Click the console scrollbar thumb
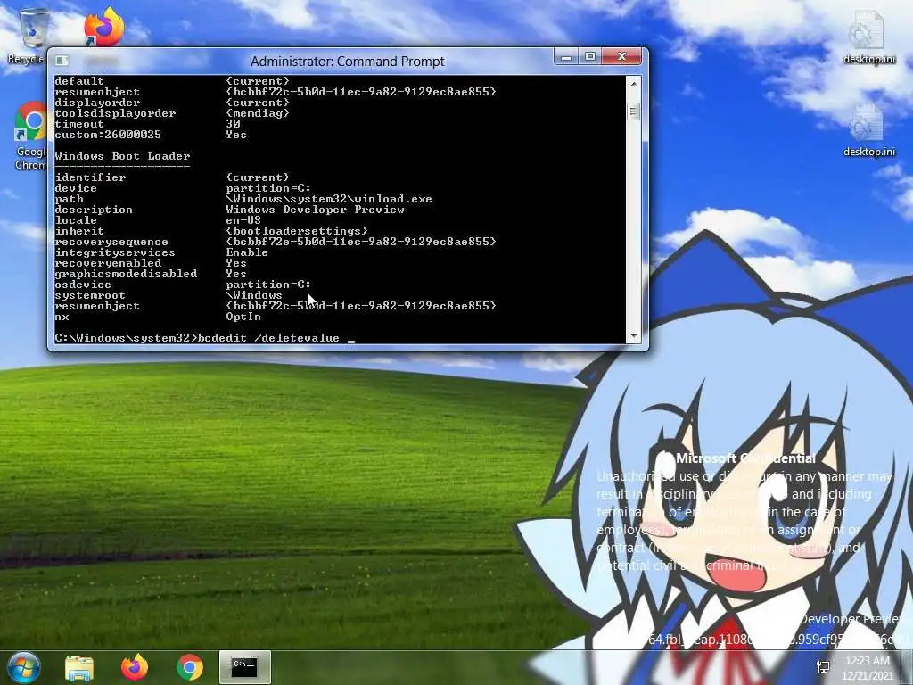The width and height of the screenshot is (913, 685). (x=634, y=111)
